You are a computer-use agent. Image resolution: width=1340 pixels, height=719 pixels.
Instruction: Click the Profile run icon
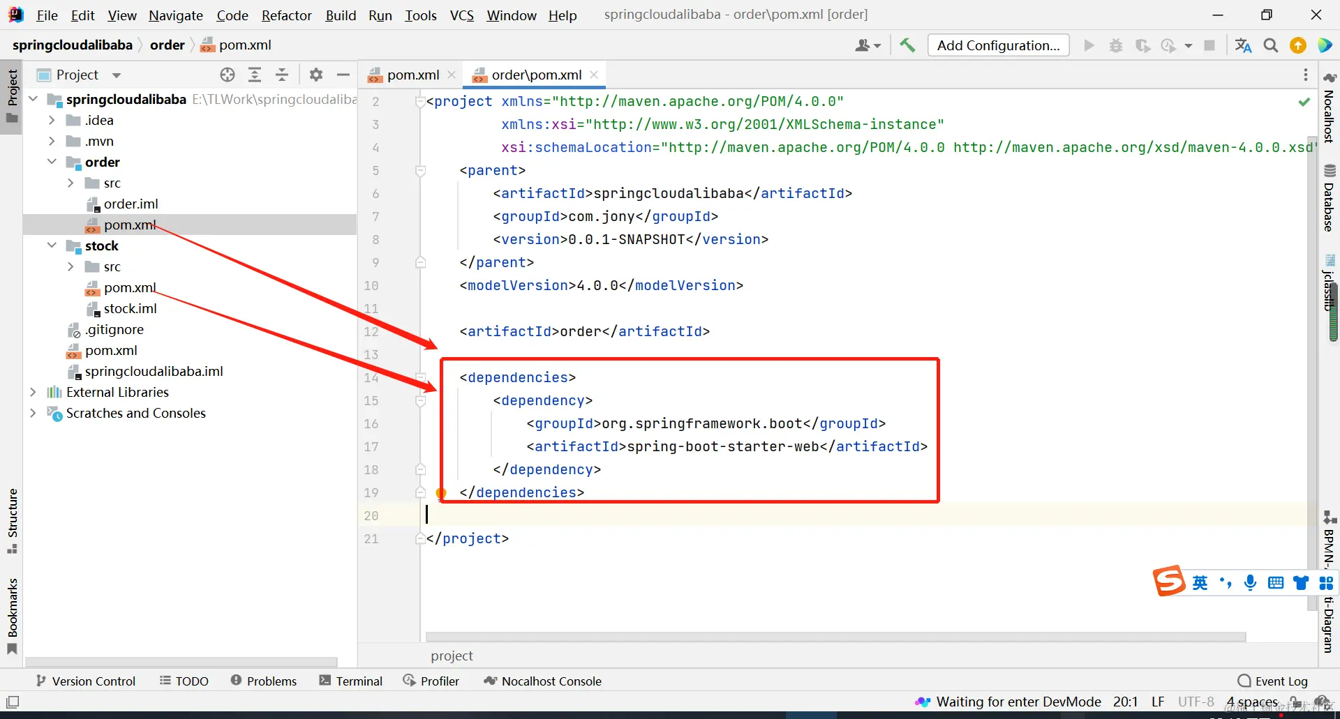(1168, 45)
